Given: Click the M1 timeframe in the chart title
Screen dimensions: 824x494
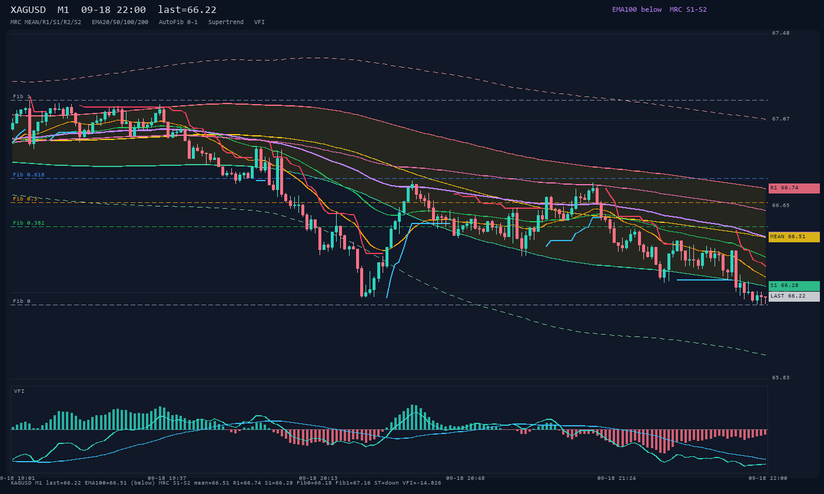Looking at the screenshot, I should tap(63, 9).
